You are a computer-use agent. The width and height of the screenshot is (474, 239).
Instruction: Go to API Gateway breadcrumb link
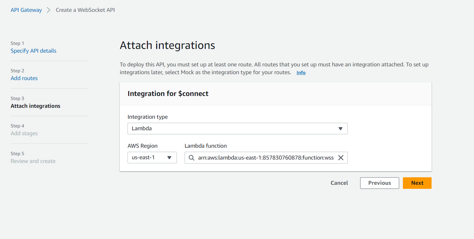pyautogui.click(x=26, y=10)
